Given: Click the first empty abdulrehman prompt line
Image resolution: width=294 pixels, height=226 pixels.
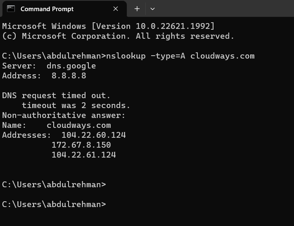Looking at the screenshot, I should (x=54, y=184).
